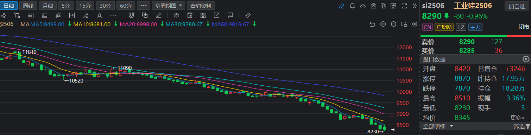This screenshot has width=531, height=135.
Task: Click the MA30:9280.67 indicator value
Action: (184, 24)
